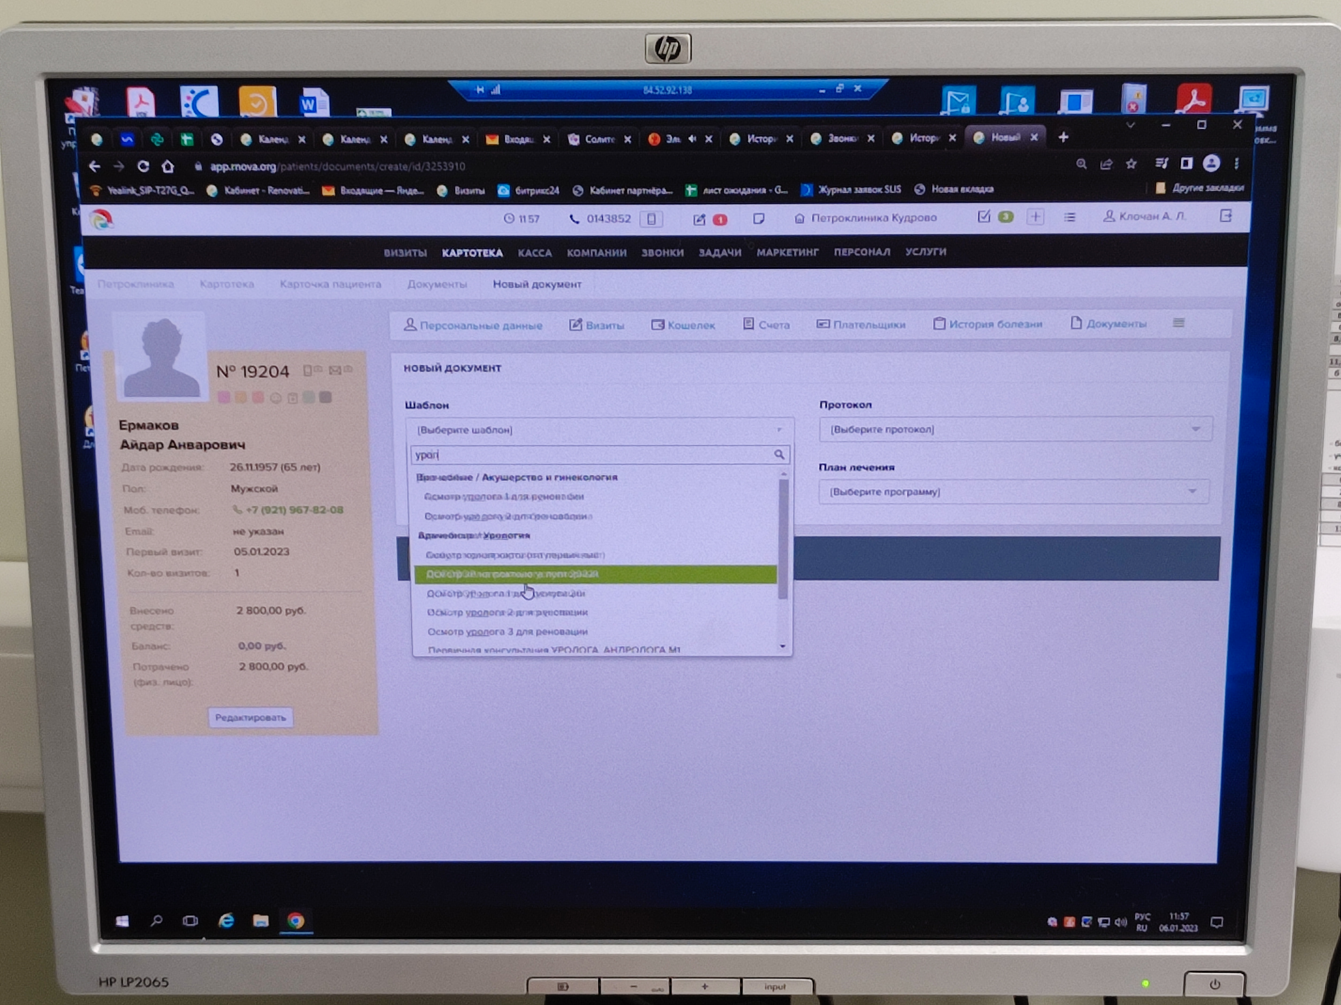1341x1005 pixels.
Task: Click the plus add icon in header
Action: click(x=1036, y=217)
